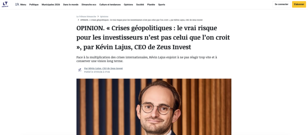Select Dimanche eco in navigation
Screen dimensions: 308x135
(x=89, y=4)
